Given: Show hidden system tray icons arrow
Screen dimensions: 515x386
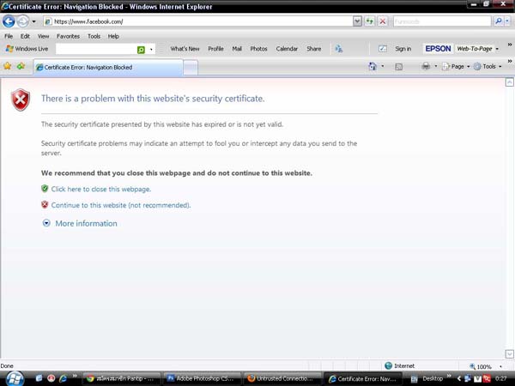Looking at the screenshot, I should (459, 379).
